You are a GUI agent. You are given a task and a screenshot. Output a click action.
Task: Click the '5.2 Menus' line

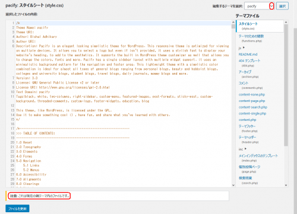pyautogui.click(x=31, y=170)
